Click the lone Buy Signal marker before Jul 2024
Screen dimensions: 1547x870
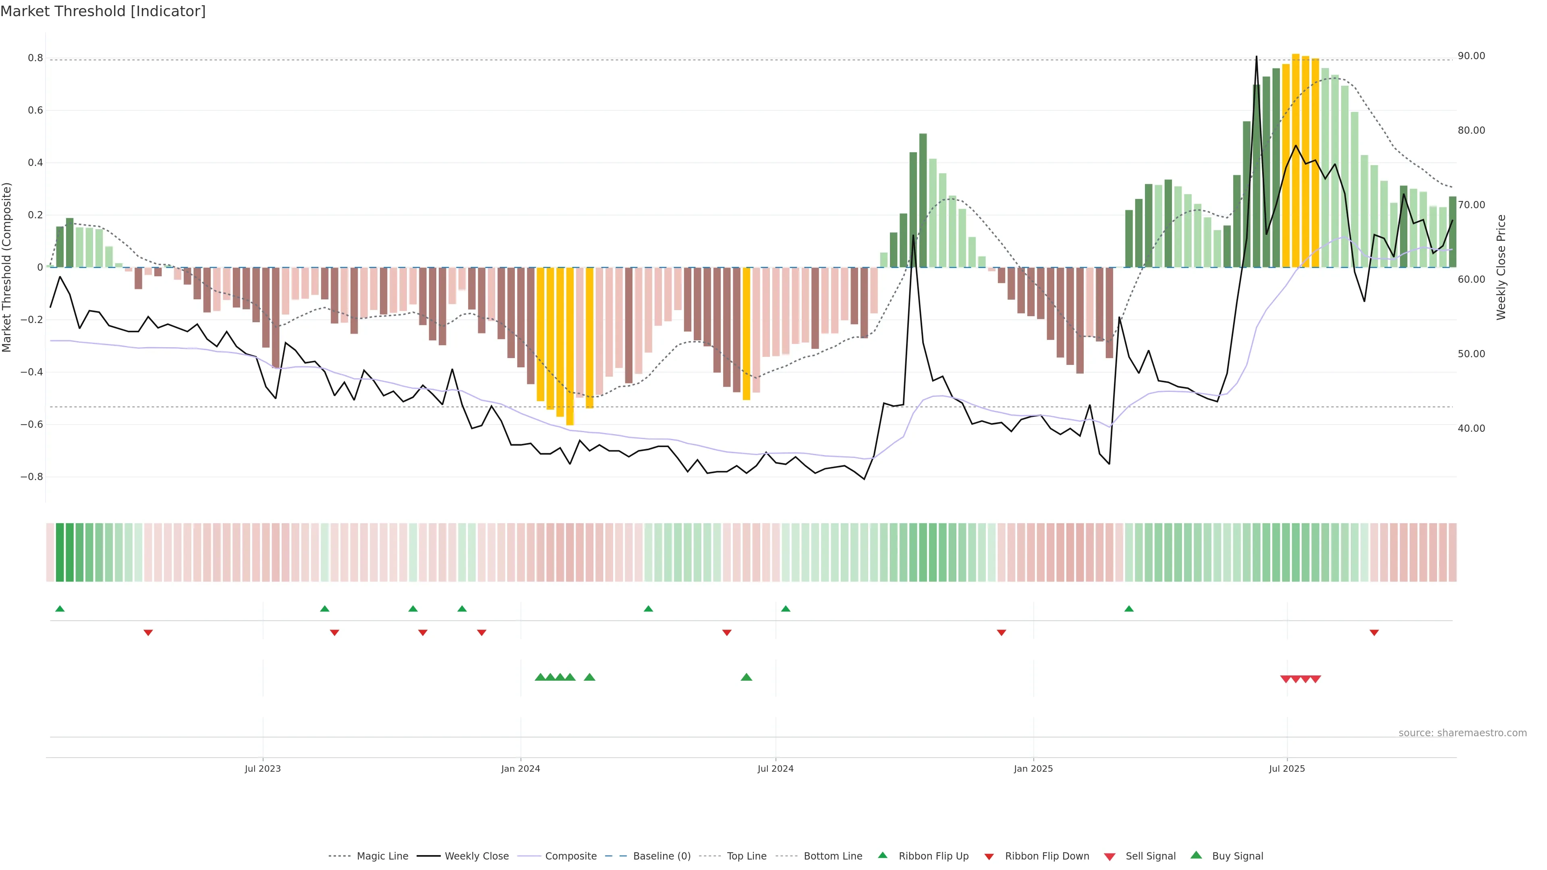tap(747, 677)
